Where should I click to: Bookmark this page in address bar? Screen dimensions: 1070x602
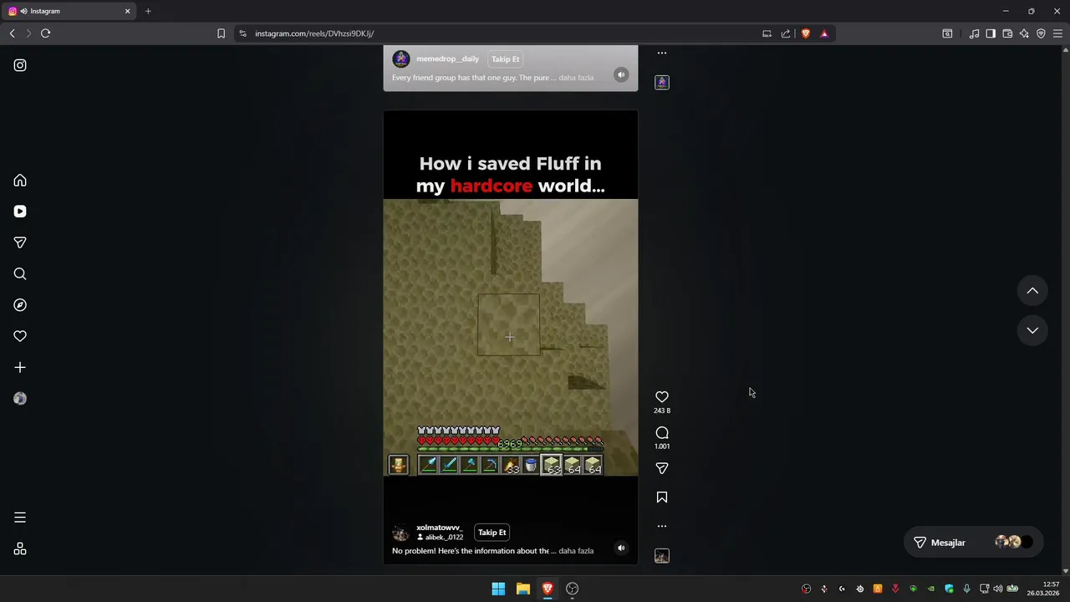coord(221,33)
